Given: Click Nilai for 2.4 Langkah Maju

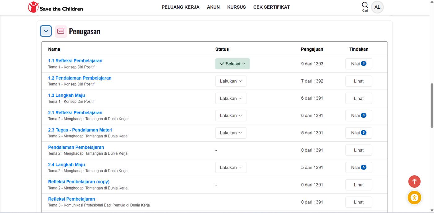Looking at the screenshot, I should pos(359,167).
